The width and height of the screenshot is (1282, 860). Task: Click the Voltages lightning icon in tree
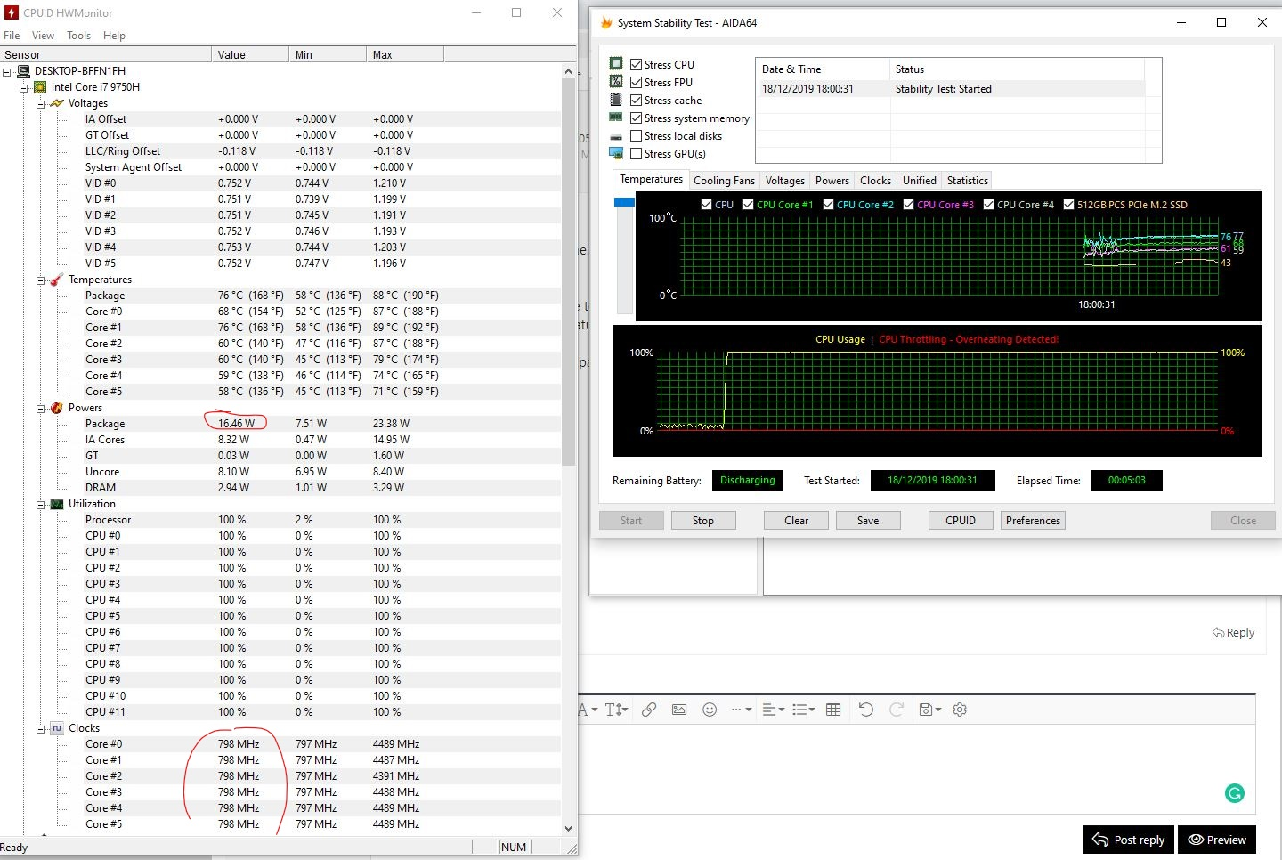coord(57,103)
